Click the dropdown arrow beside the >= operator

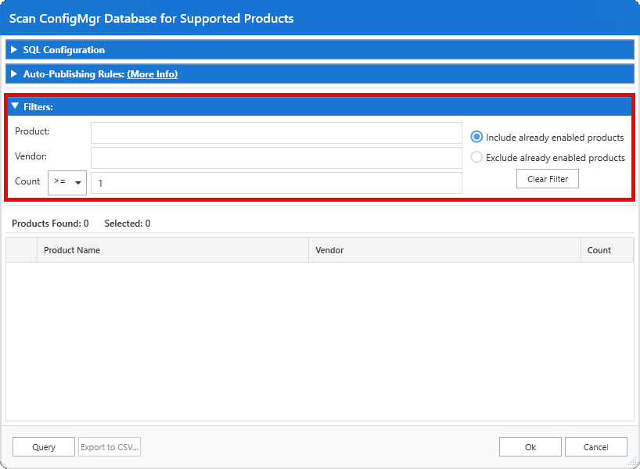pyautogui.click(x=77, y=182)
